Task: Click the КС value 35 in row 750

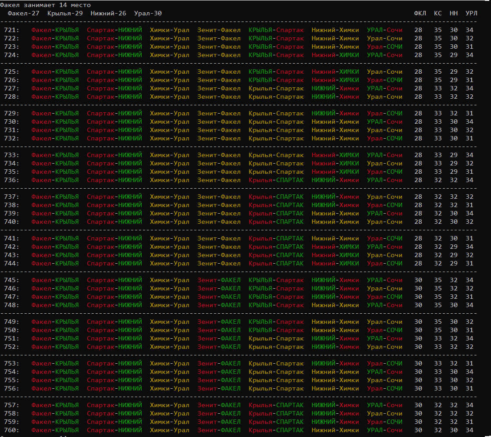Action: pyautogui.click(x=438, y=330)
